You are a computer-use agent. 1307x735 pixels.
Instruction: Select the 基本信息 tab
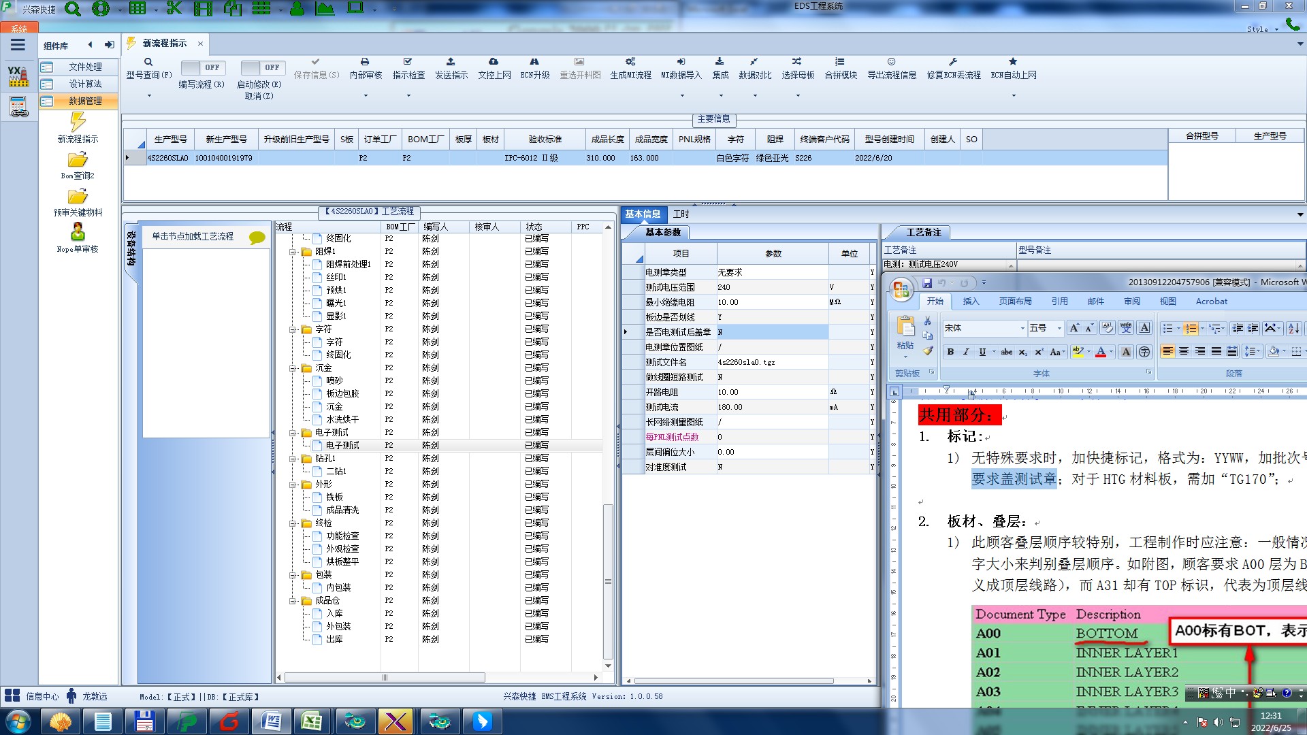pos(643,214)
